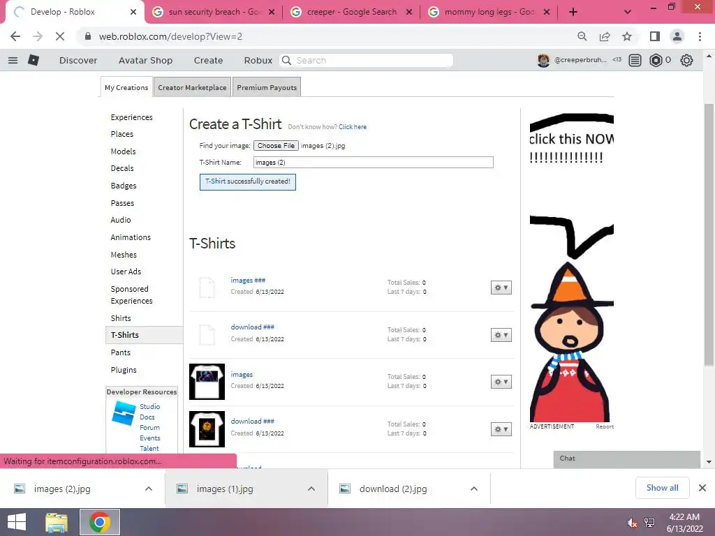Open the Roblox notifications feed icon
715x536 pixels.
point(635,60)
